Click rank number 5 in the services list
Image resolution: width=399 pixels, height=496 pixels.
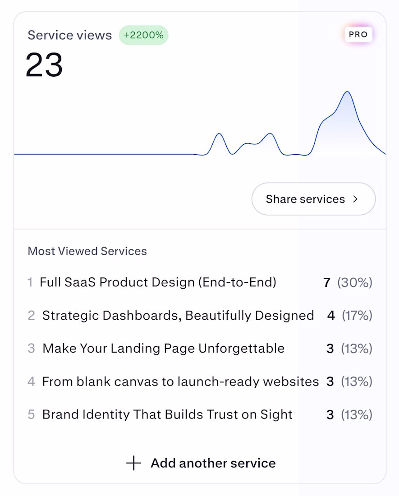[x=31, y=414]
